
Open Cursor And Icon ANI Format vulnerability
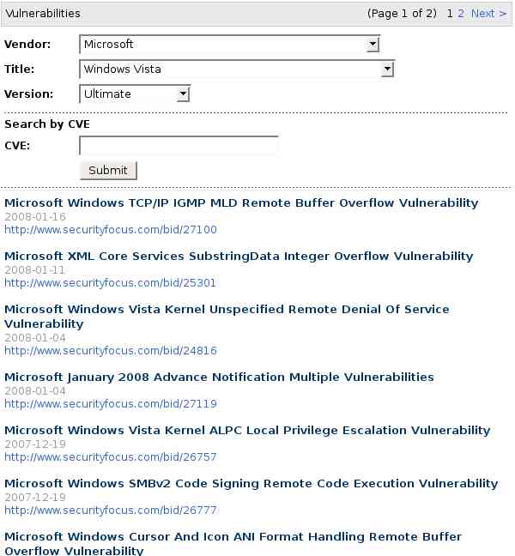pyautogui.click(x=233, y=537)
